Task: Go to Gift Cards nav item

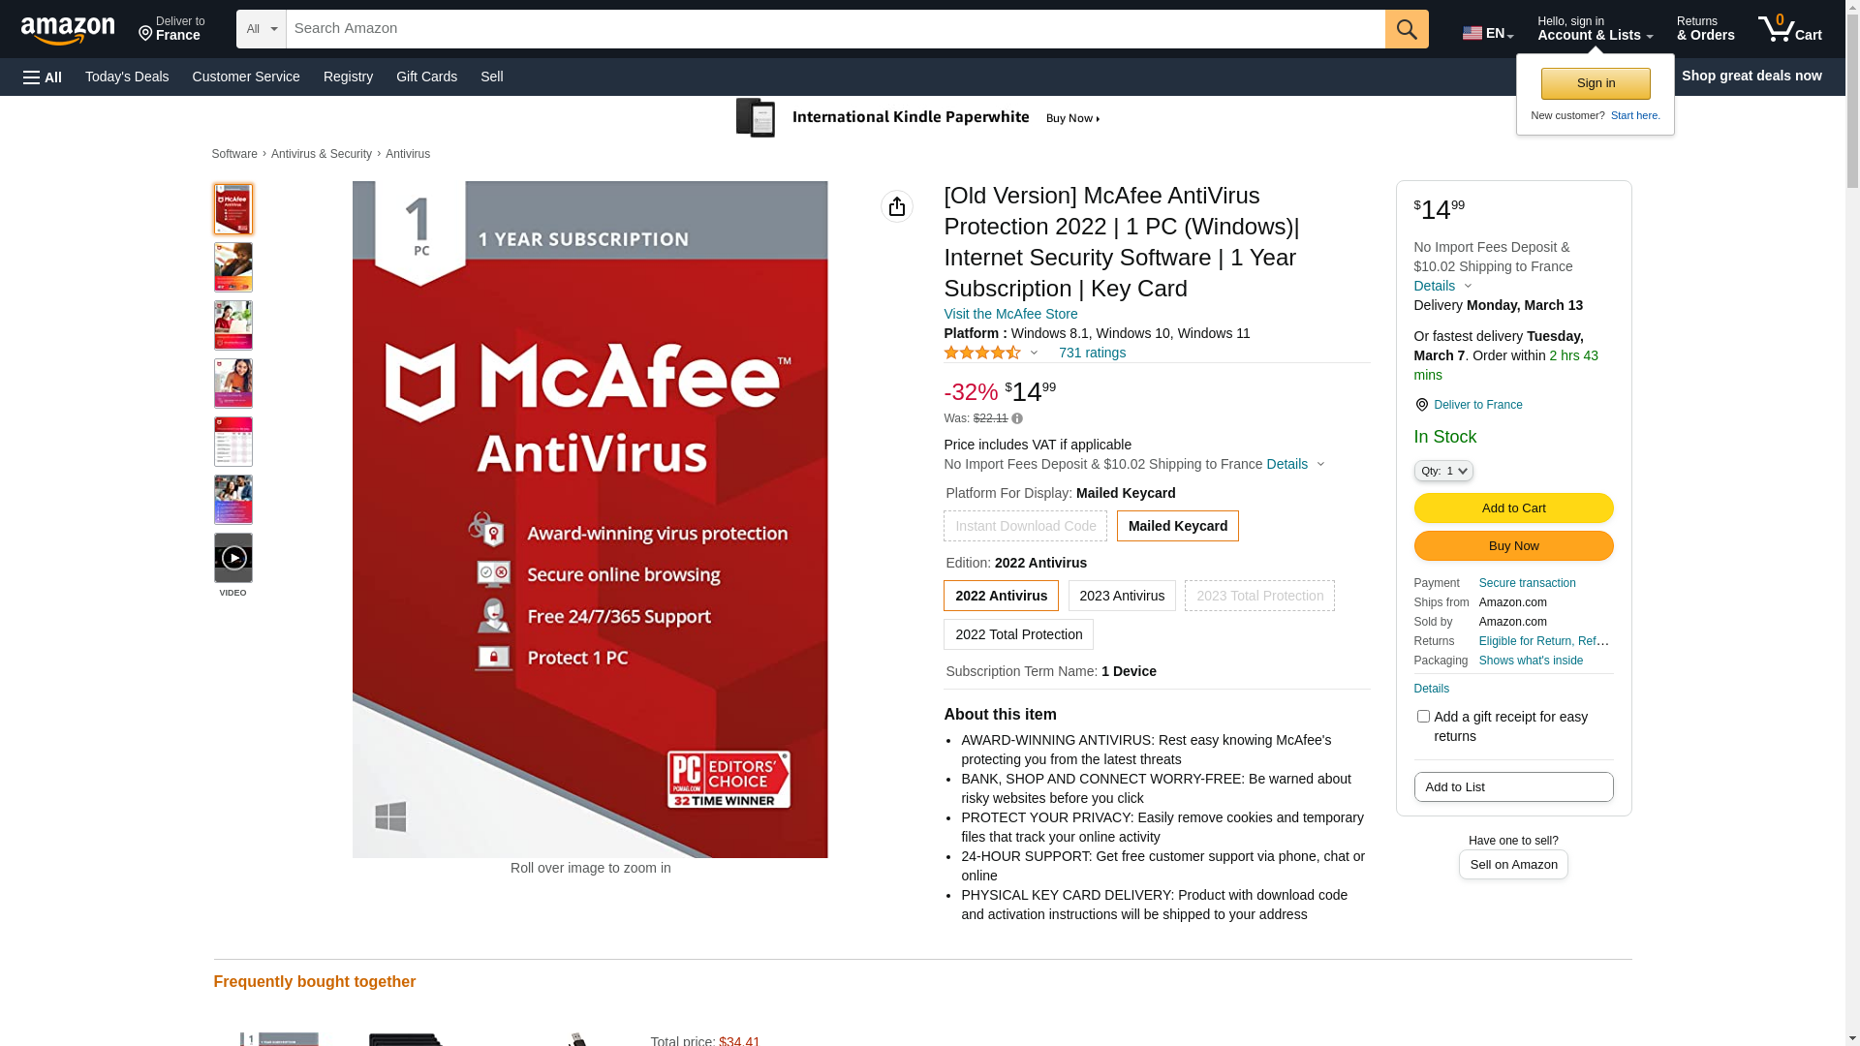Action: [x=426, y=77]
